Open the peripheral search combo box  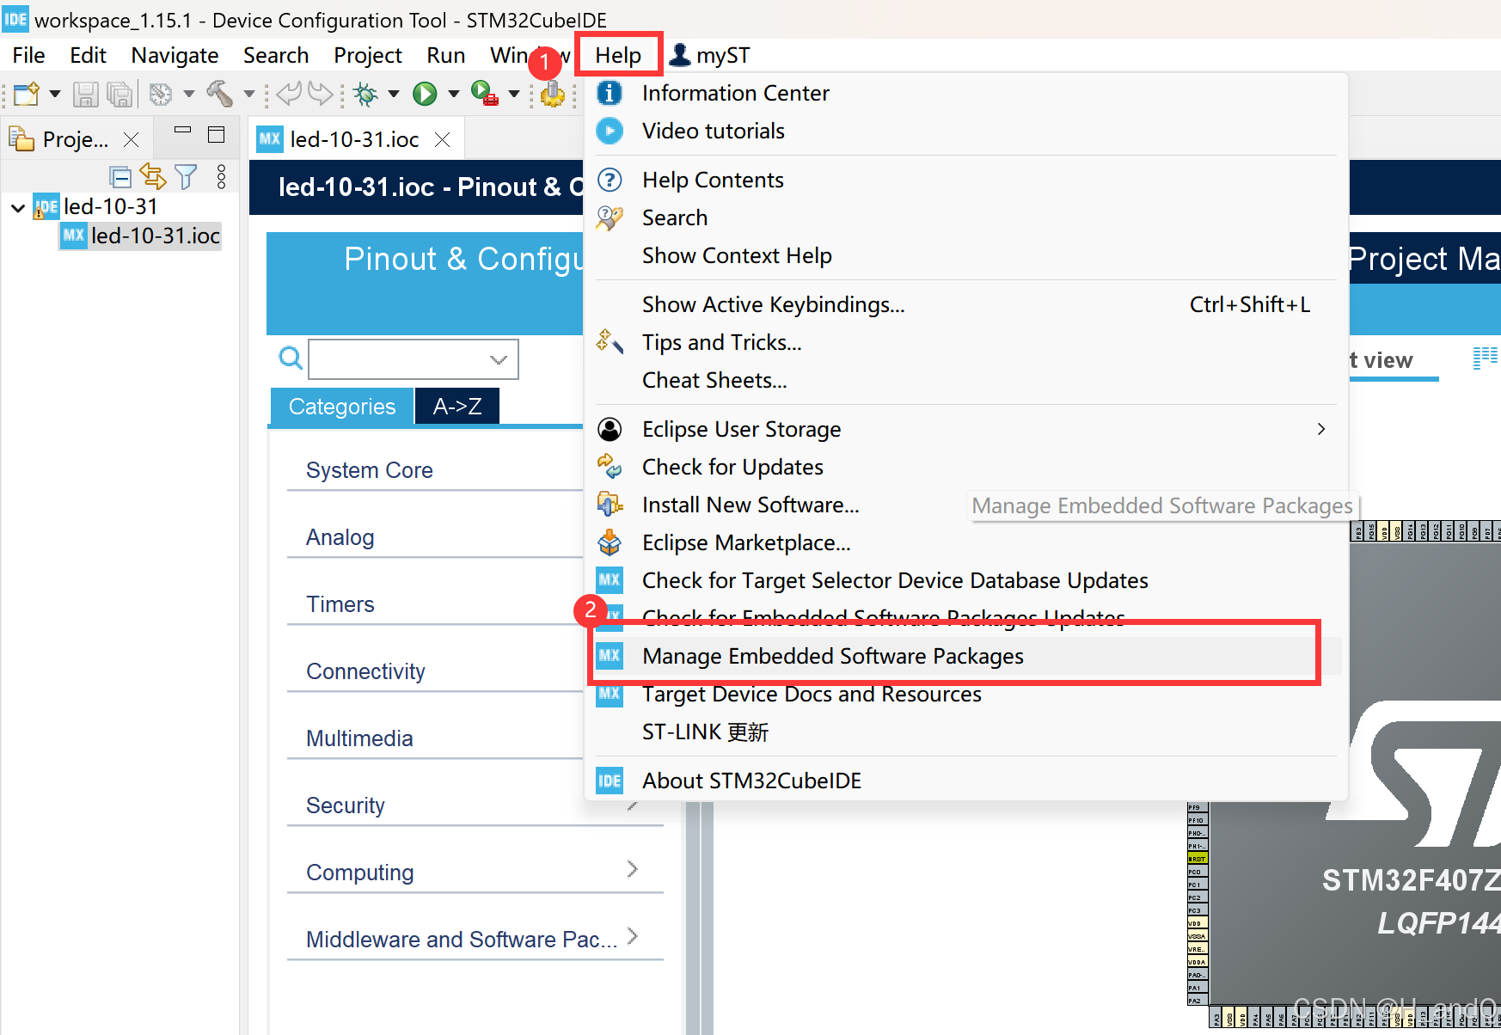(414, 359)
